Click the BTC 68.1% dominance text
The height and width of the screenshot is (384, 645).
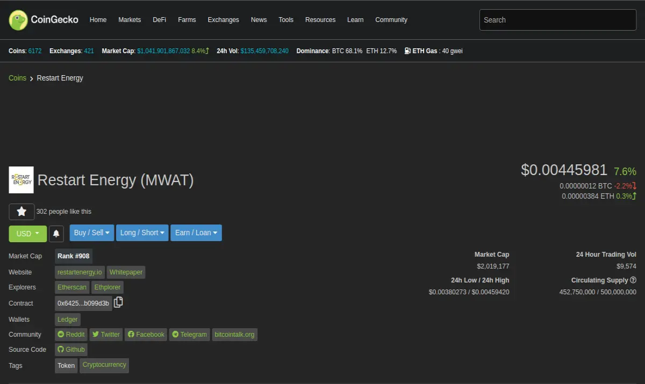[x=347, y=51]
